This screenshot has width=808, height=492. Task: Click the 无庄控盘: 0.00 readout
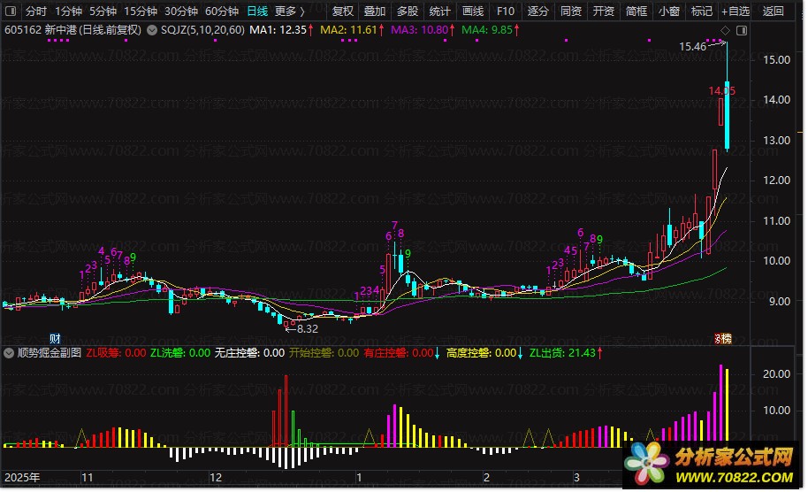coord(249,353)
